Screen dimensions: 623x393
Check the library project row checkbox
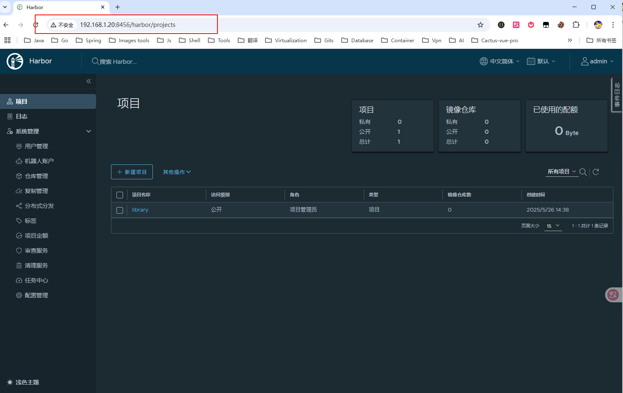(x=120, y=210)
